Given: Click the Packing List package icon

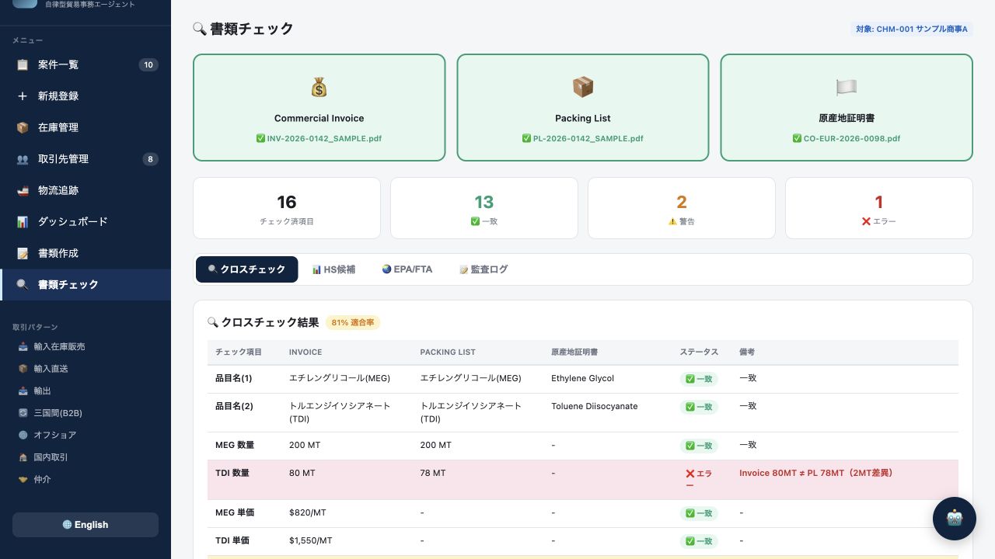Looking at the screenshot, I should pos(583,87).
